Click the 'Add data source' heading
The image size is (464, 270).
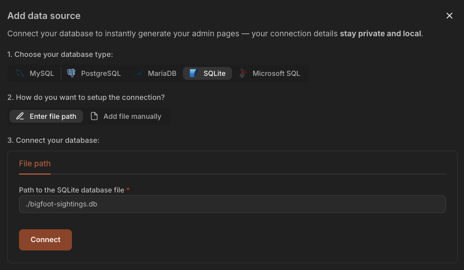pyautogui.click(x=44, y=16)
